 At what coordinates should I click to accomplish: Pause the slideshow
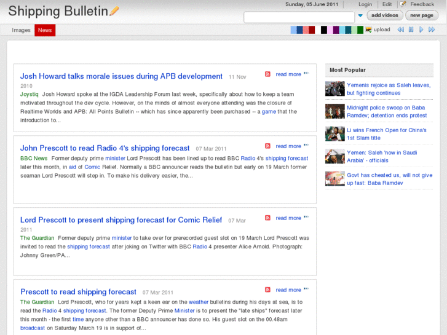coord(411,30)
